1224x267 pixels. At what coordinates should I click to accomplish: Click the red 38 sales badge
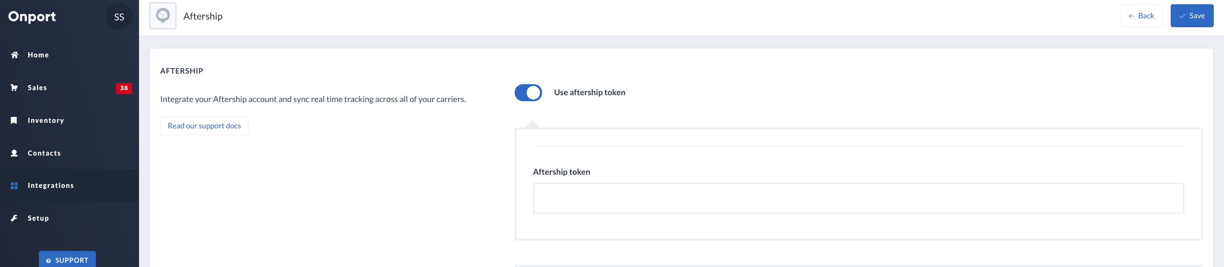124,88
